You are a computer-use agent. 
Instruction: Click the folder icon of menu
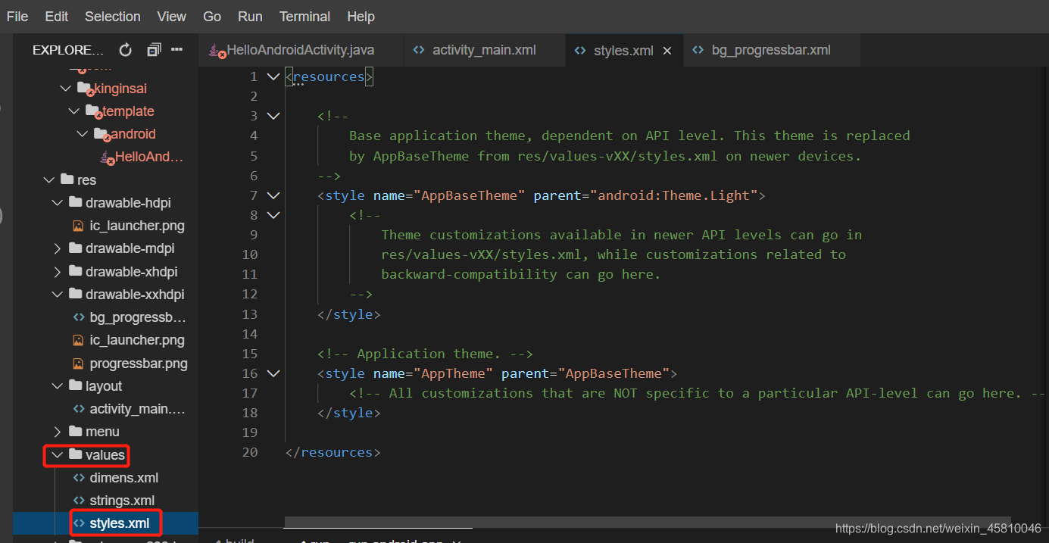tap(75, 431)
